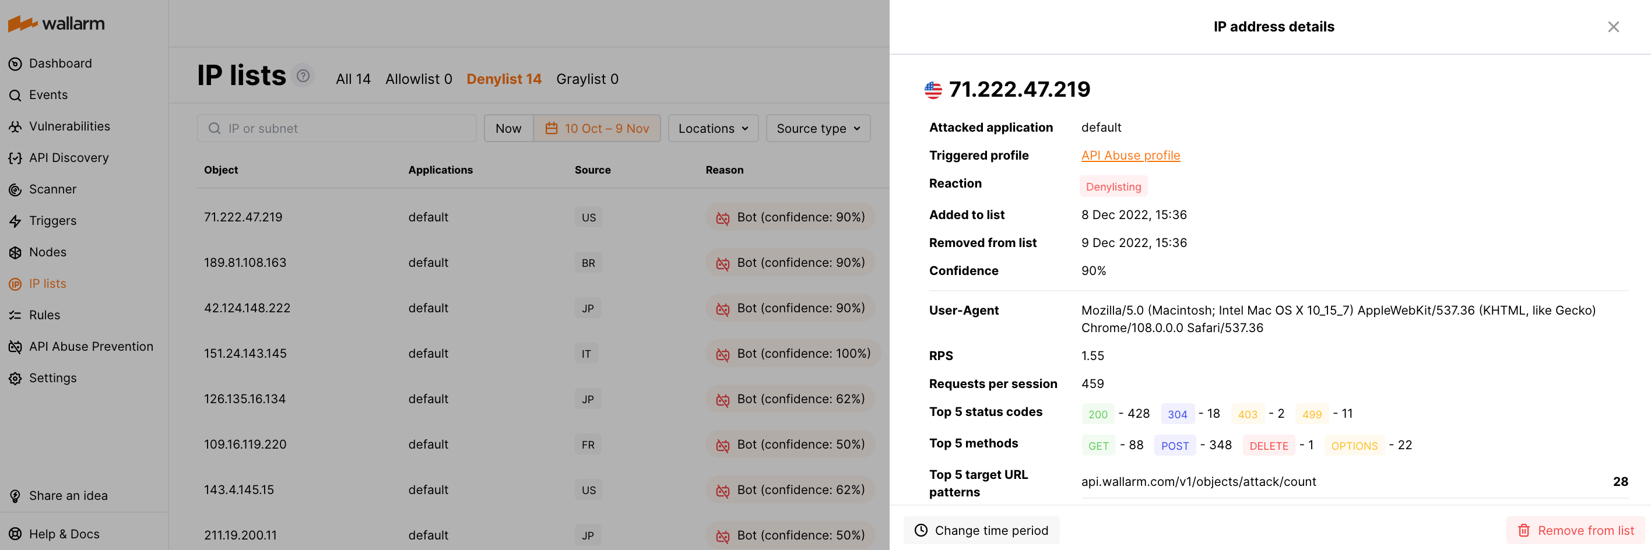Image resolution: width=1651 pixels, height=550 pixels.
Task: Click the Remove from list button
Action: pos(1575,530)
